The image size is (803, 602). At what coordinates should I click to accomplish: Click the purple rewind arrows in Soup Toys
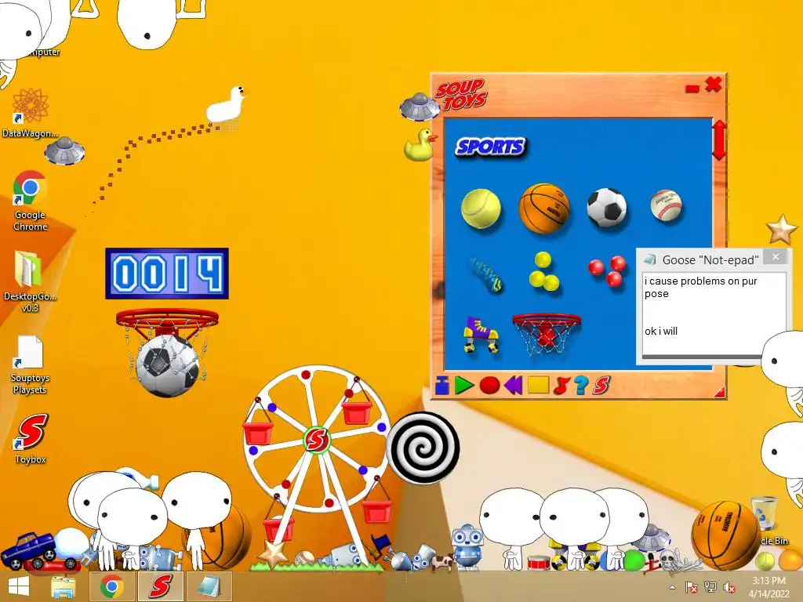pos(514,385)
